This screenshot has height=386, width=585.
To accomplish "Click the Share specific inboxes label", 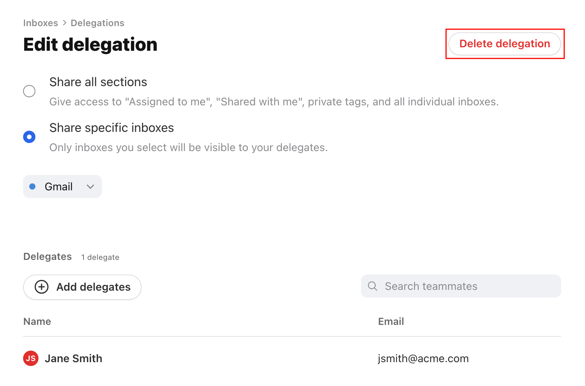I will click(112, 128).
